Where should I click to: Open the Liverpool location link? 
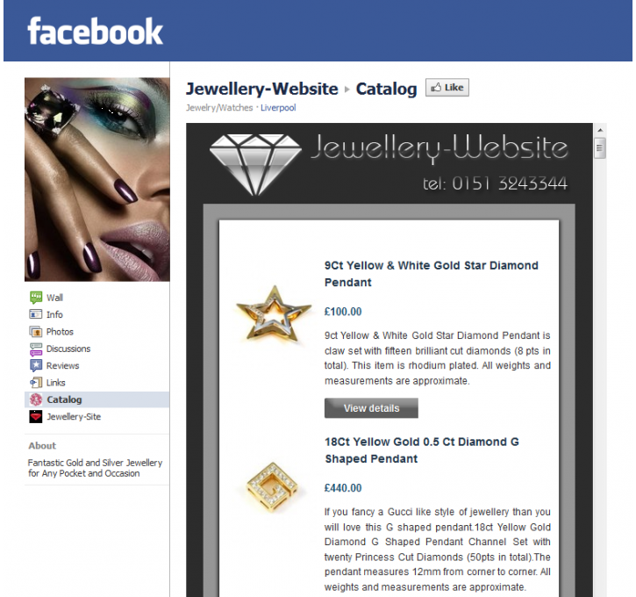click(x=278, y=108)
